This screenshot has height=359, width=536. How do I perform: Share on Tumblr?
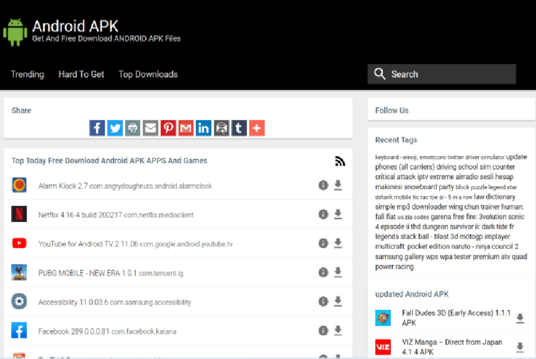click(239, 128)
